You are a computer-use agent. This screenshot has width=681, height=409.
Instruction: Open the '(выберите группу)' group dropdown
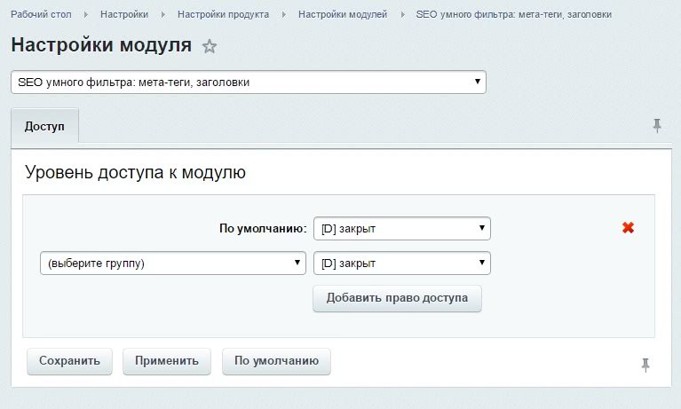coord(173,263)
